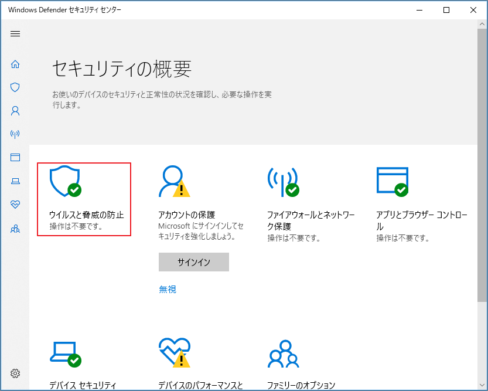Click the large window icon for アプリとブラウザー
Screen dimensions: 488x391
[393, 182]
